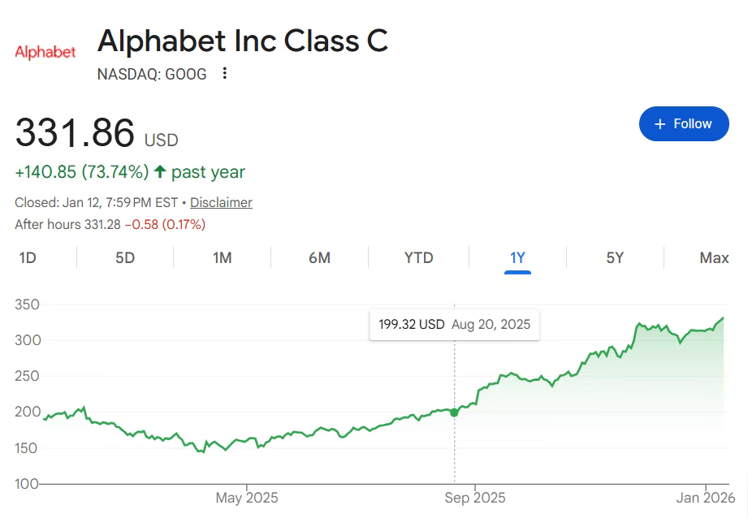The height and width of the screenshot is (518, 748).
Task: Open the three-dot more options menu
Action: click(225, 74)
